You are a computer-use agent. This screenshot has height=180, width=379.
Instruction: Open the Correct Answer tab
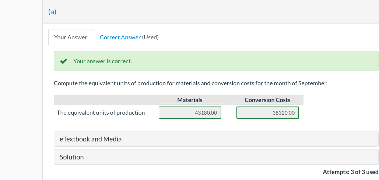click(120, 37)
